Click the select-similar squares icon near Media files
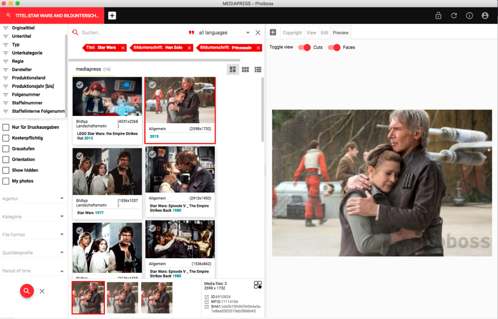Screen dimensions: 498x319 (258, 285)
